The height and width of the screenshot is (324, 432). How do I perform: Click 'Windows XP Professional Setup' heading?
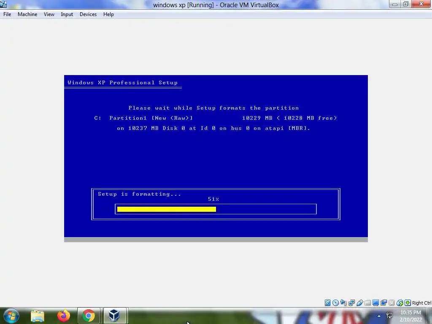point(123,83)
